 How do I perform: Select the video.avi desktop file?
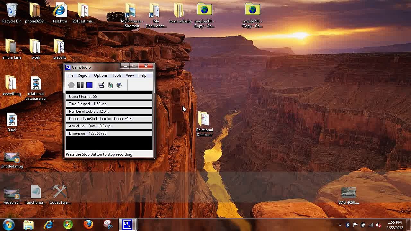coord(12,196)
